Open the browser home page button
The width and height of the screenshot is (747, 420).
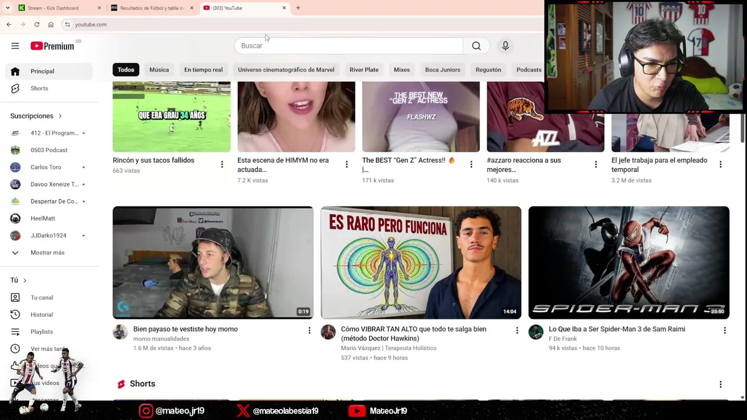[51, 24]
